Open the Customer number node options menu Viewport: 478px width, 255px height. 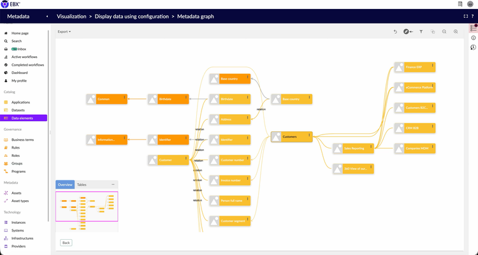247,158
